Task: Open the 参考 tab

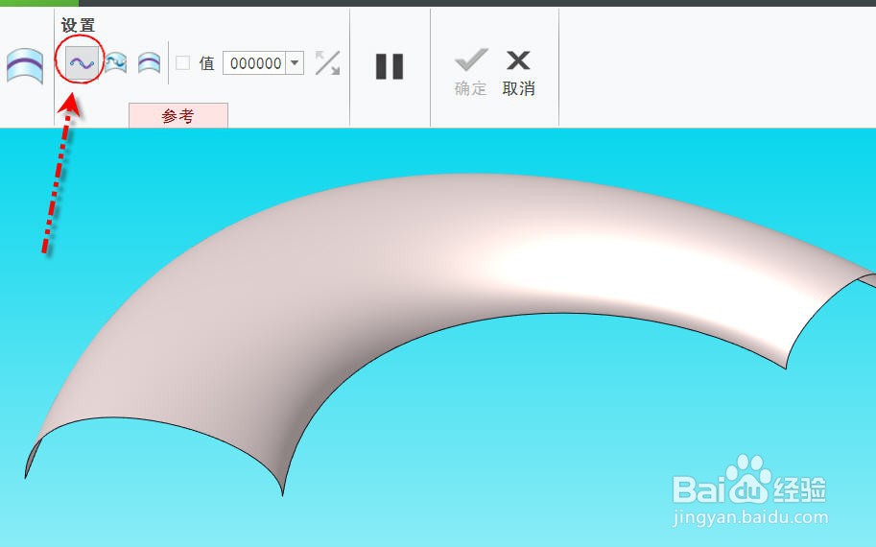Action: 178,115
